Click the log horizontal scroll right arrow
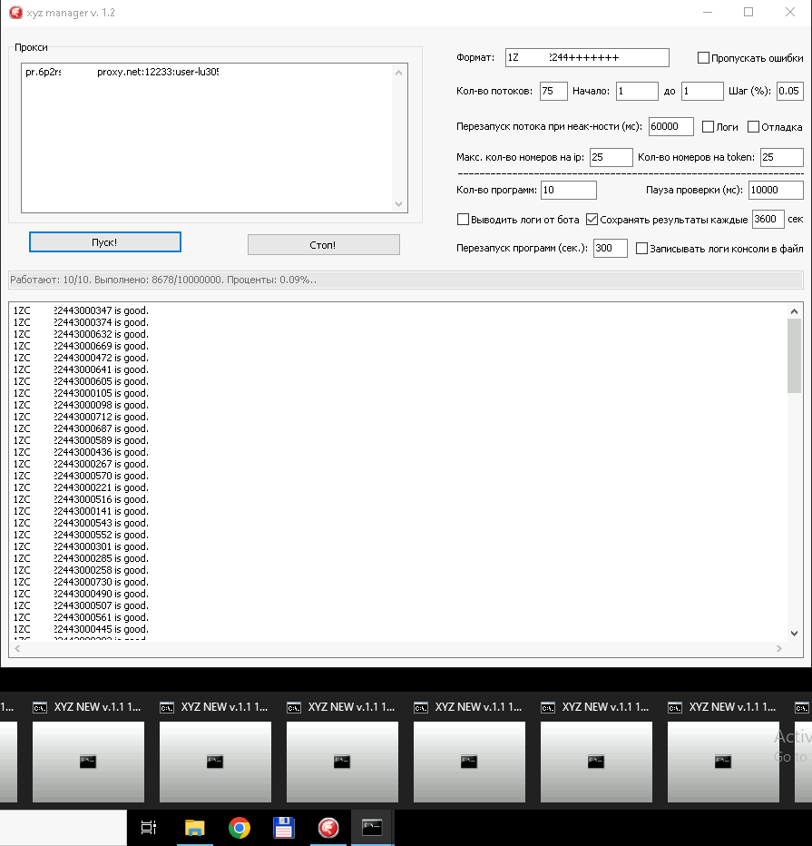The width and height of the screenshot is (812, 846). point(778,649)
